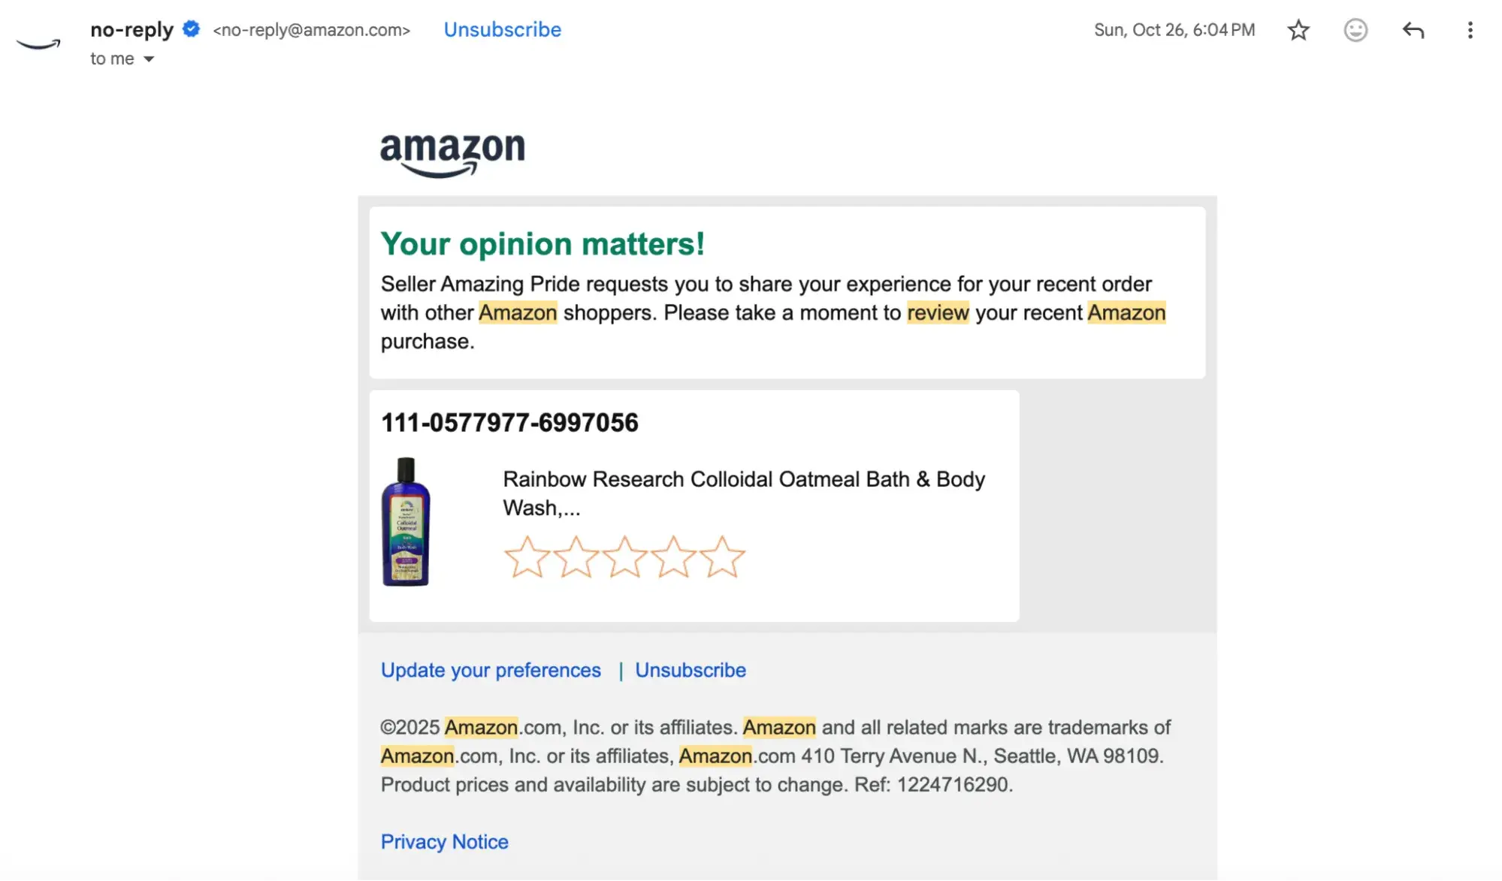Open the recipient dropdown arrow
This screenshot has width=1502, height=881.
click(x=148, y=59)
